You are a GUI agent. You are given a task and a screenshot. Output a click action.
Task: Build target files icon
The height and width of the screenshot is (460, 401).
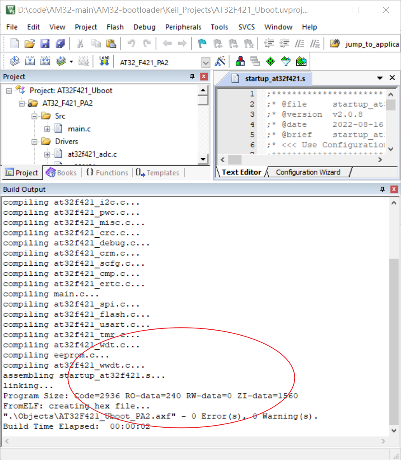point(30,61)
